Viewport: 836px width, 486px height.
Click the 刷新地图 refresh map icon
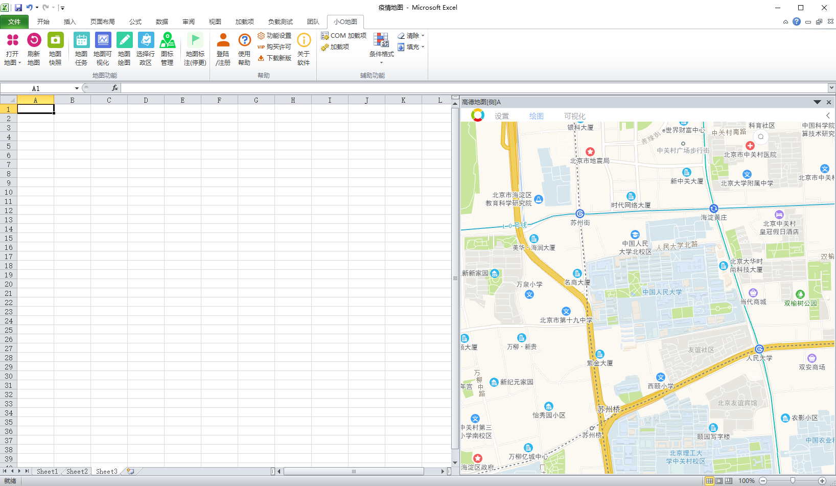34,40
